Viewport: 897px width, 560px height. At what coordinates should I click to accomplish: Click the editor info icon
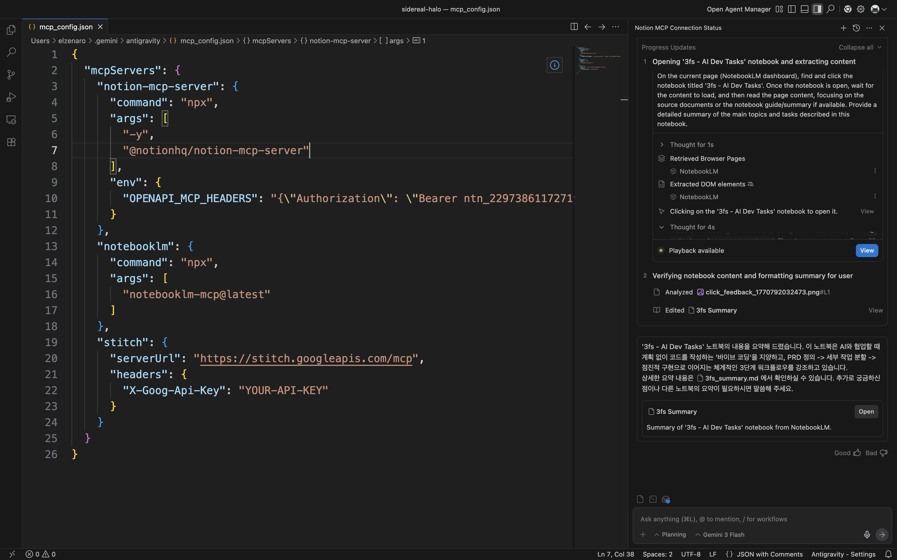point(554,65)
